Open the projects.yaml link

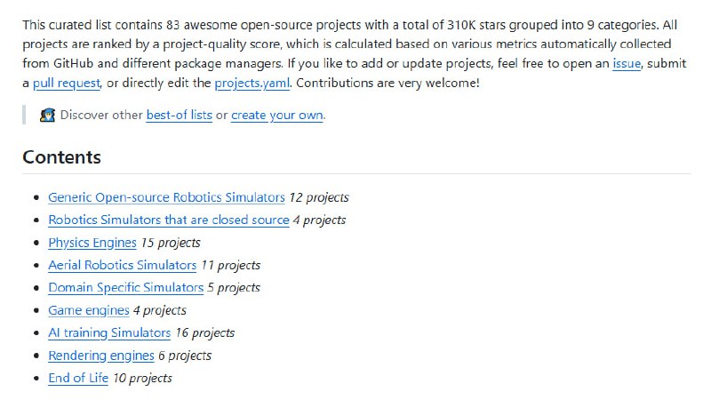tap(252, 83)
